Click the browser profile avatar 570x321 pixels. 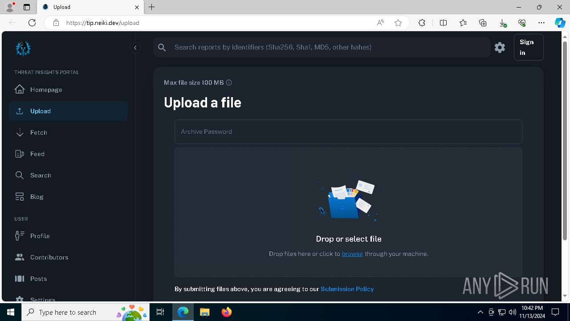pyautogui.click(x=10, y=7)
